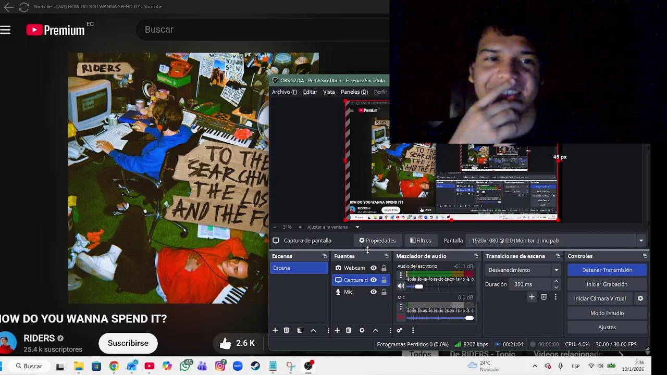Zoom in the OBS preview with plus
The width and height of the screenshot is (667, 375).
point(300,227)
